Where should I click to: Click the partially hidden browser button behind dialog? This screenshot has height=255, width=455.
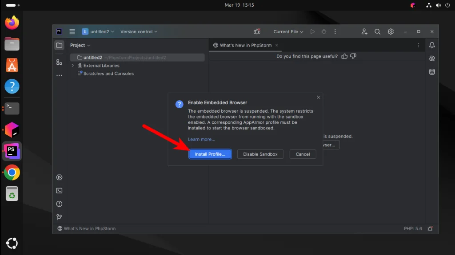(331, 145)
